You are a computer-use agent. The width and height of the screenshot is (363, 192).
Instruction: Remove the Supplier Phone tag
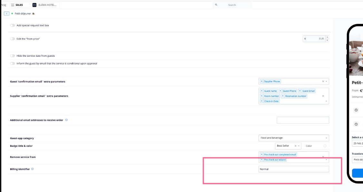[x=261, y=82]
